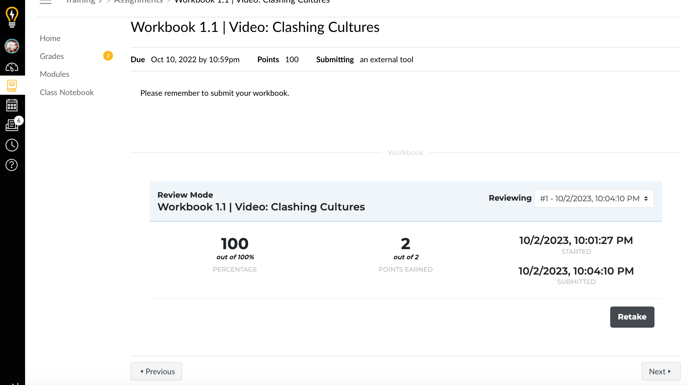Viewport: 689px width, 385px height.
Task: Go to Home in course menu
Action: [50, 38]
